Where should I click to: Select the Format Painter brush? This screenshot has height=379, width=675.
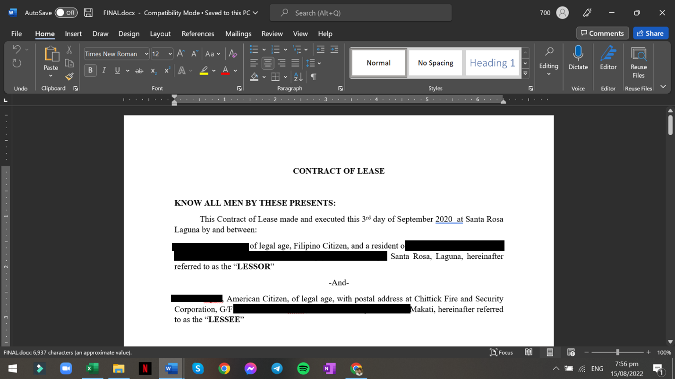(69, 76)
